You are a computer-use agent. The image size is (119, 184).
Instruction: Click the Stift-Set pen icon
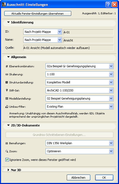[7, 90]
